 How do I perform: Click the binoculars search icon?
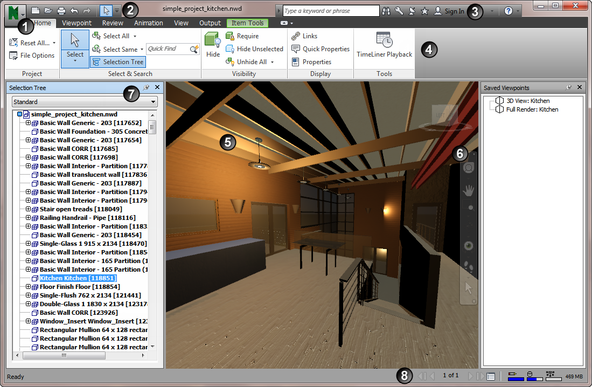tap(386, 11)
